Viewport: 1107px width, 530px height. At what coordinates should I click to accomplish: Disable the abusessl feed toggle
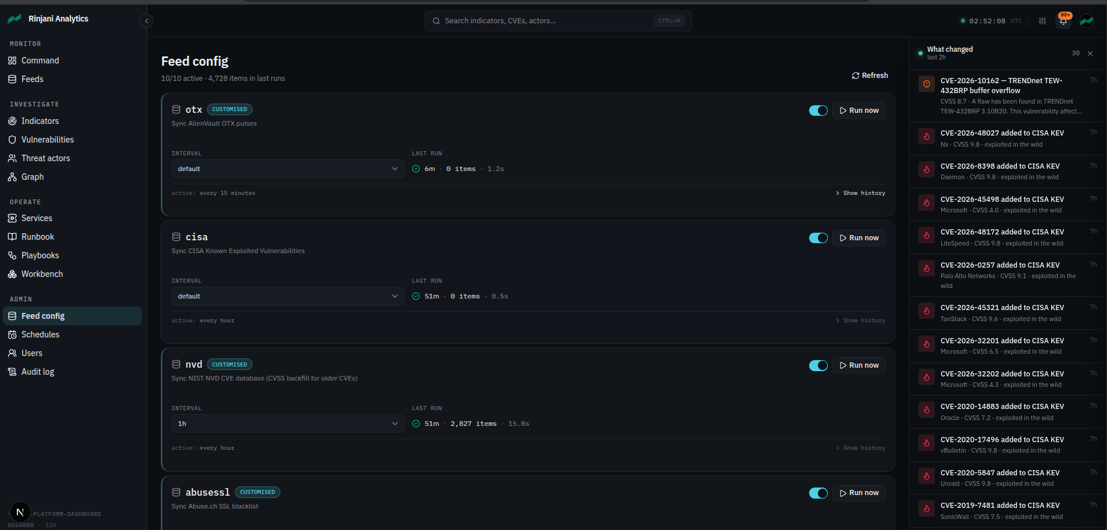tap(818, 493)
